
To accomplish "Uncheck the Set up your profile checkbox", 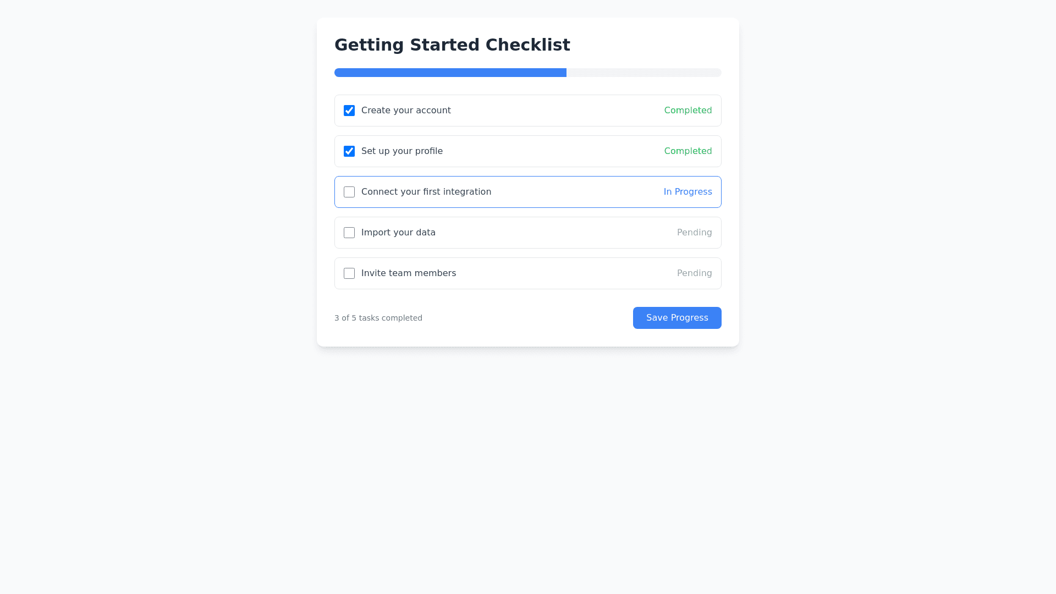I will tap(349, 151).
